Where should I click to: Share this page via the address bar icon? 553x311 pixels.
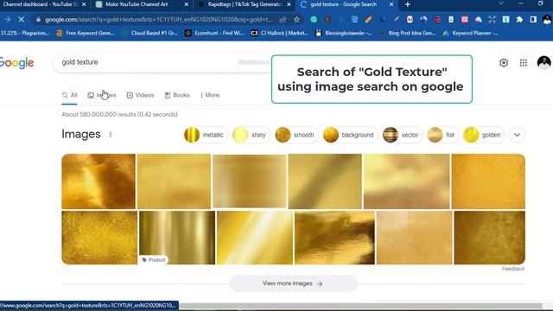point(283,19)
